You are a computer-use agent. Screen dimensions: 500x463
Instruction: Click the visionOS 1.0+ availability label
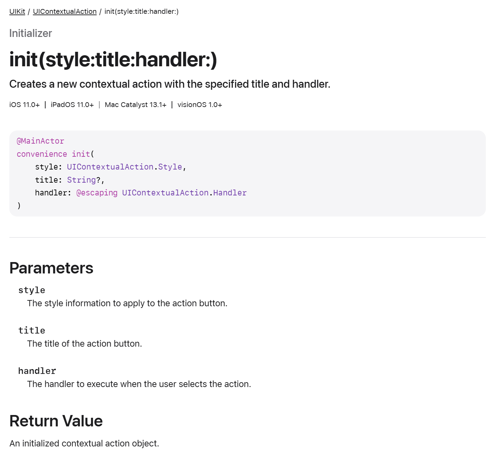coord(200,105)
